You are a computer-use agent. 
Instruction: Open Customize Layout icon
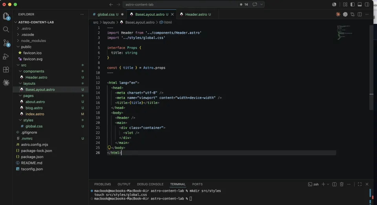[x=345, y=4]
